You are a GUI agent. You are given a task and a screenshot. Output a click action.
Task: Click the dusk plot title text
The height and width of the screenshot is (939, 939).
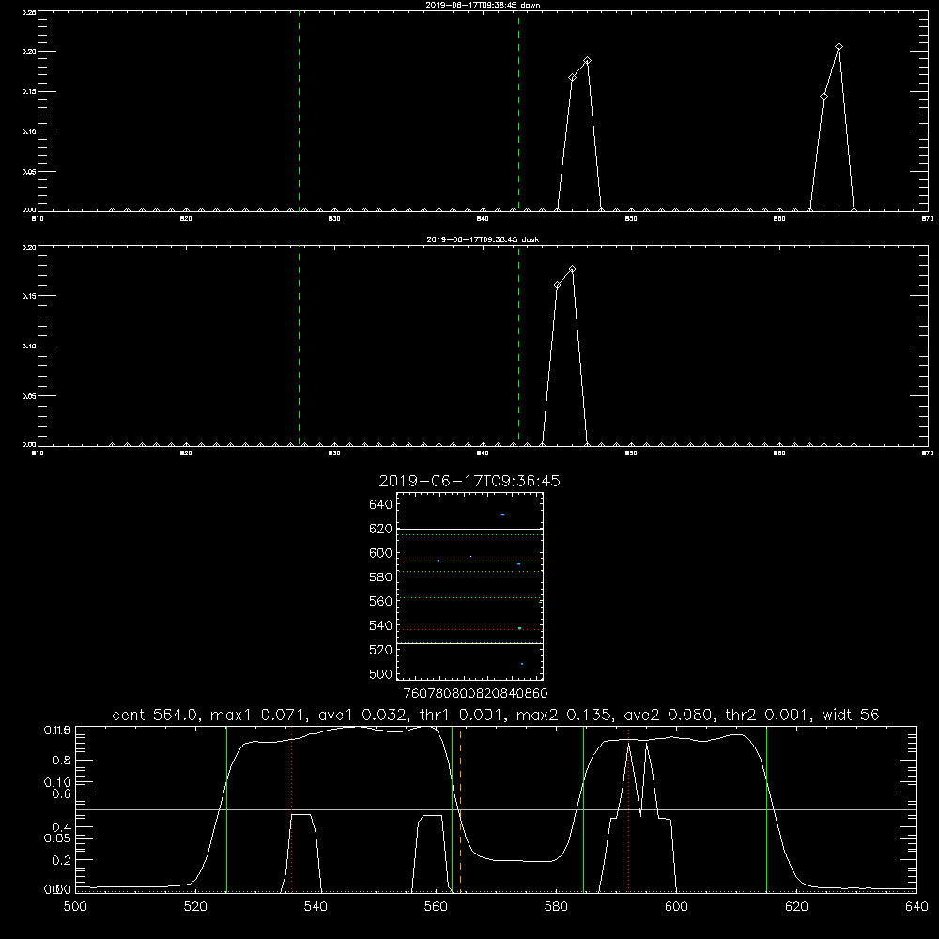pyautogui.click(x=483, y=239)
